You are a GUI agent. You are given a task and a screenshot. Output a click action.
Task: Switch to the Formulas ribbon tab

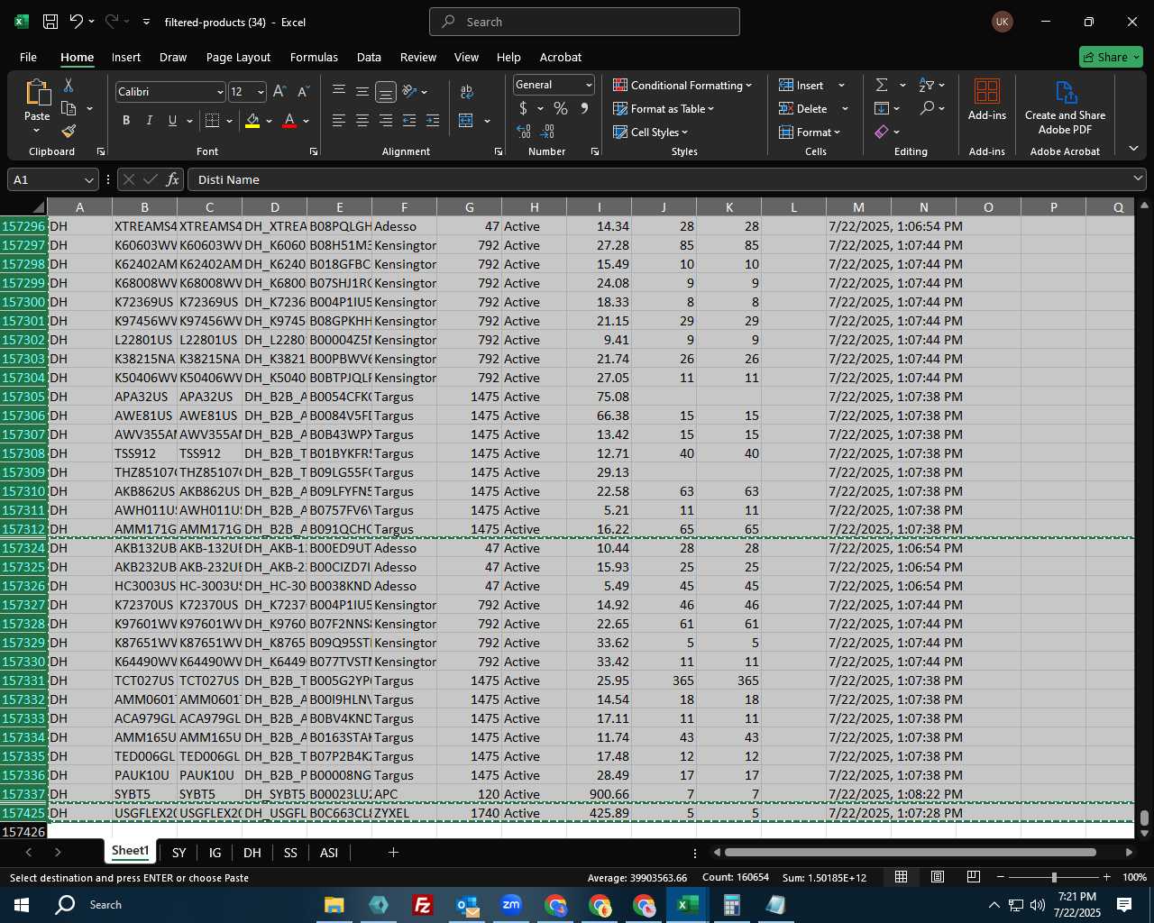tap(314, 57)
